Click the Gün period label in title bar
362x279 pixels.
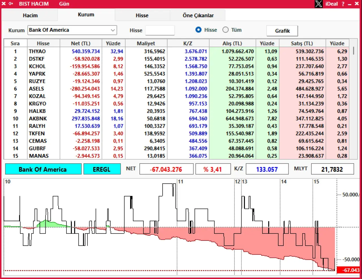coord(64,4)
